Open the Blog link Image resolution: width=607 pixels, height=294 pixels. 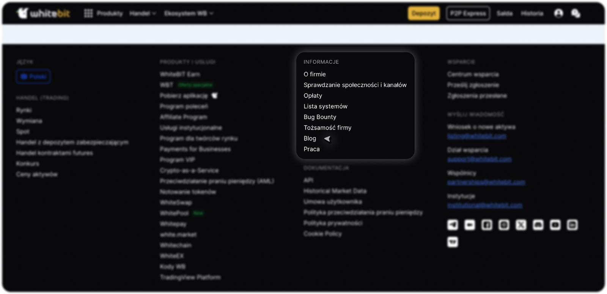(x=310, y=138)
